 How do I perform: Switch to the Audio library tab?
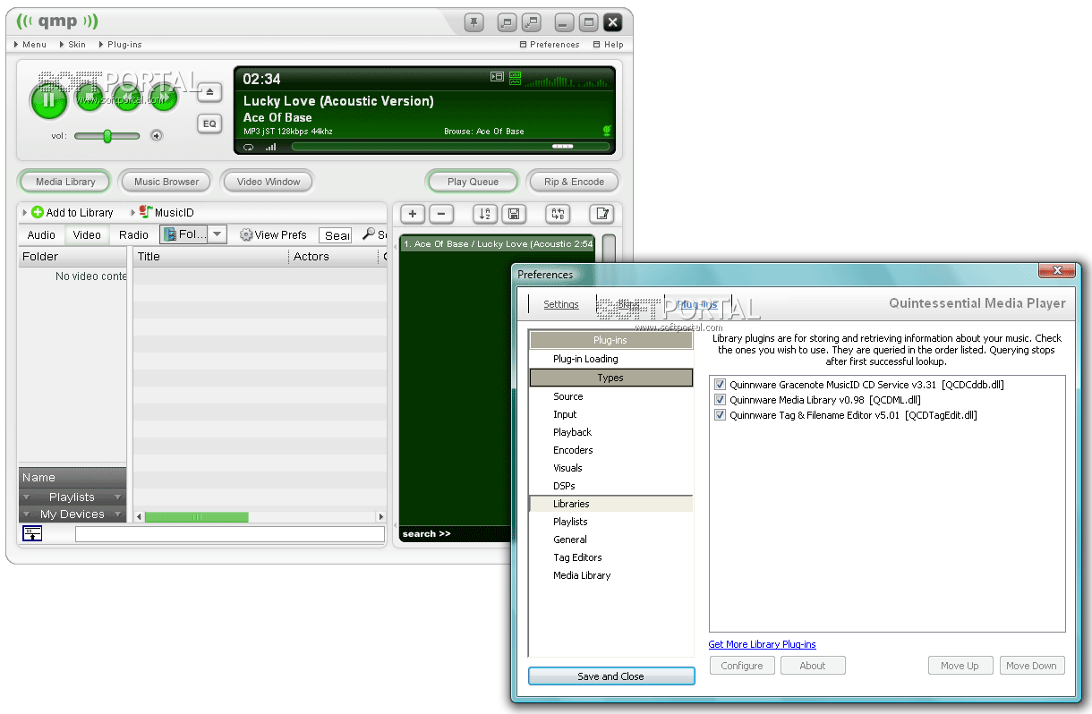pyautogui.click(x=41, y=235)
